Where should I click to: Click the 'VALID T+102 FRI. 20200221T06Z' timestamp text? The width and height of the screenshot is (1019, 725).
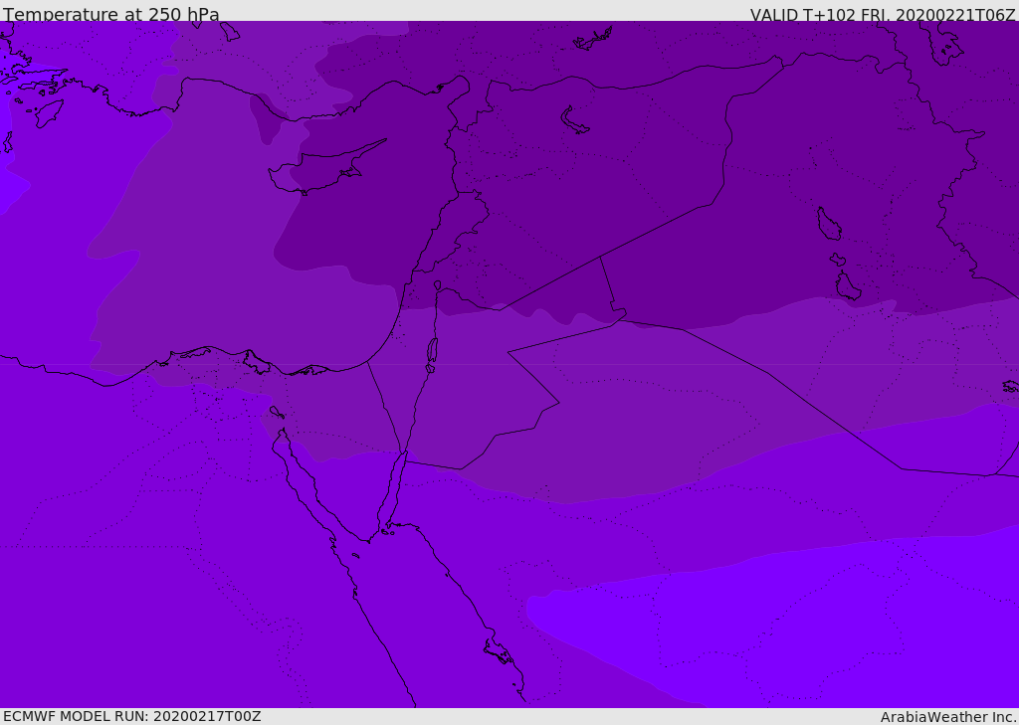(882, 15)
